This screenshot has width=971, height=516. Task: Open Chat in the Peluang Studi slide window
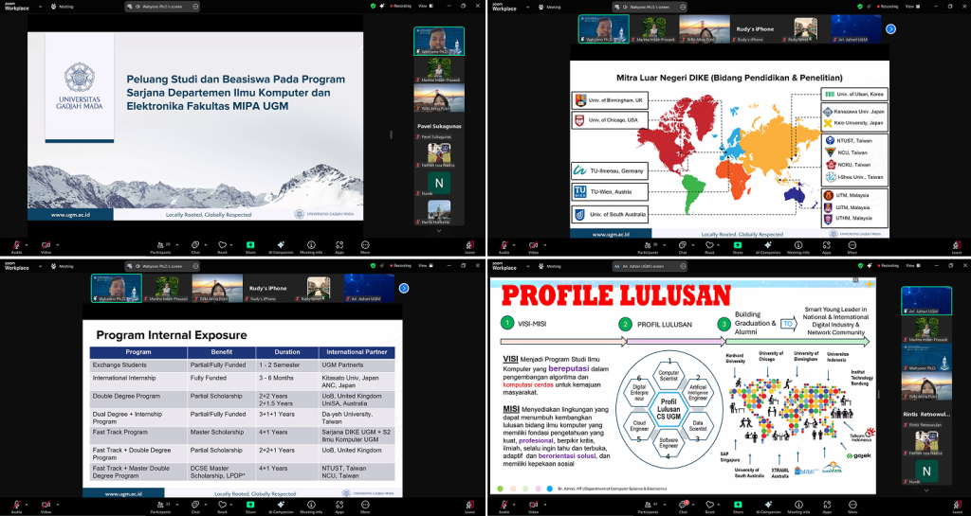tap(195, 246)
